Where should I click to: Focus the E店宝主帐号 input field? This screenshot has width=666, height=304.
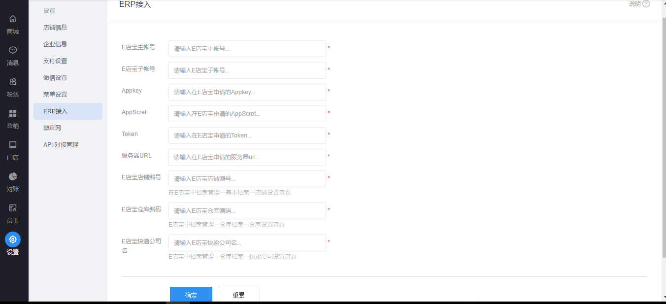coord(247,49)
